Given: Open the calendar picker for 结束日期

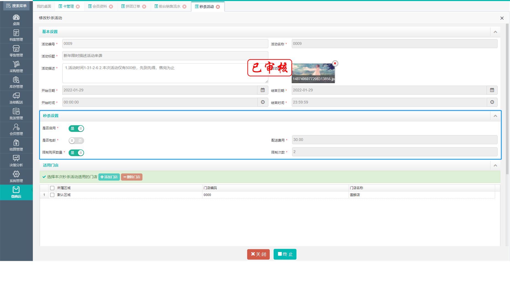Looking at the screenshot, I should (x=492, y=90).
